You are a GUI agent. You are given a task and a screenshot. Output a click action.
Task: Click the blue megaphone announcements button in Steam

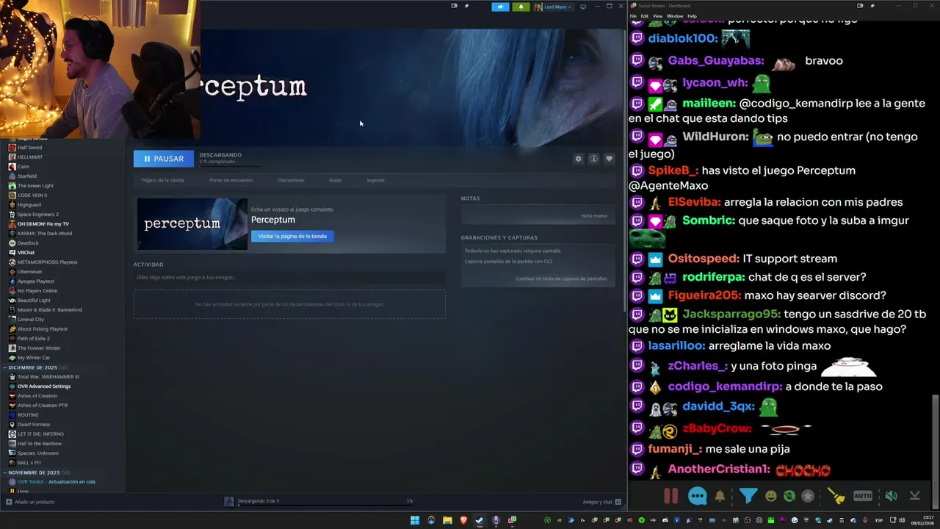(x=500, y=7)
